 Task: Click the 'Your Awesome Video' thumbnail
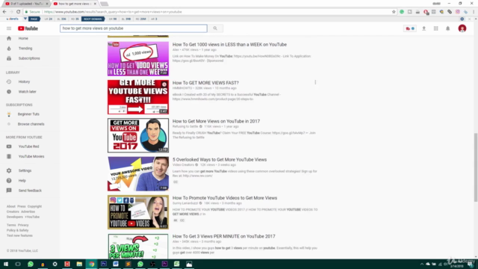click(x=138, y=174)
